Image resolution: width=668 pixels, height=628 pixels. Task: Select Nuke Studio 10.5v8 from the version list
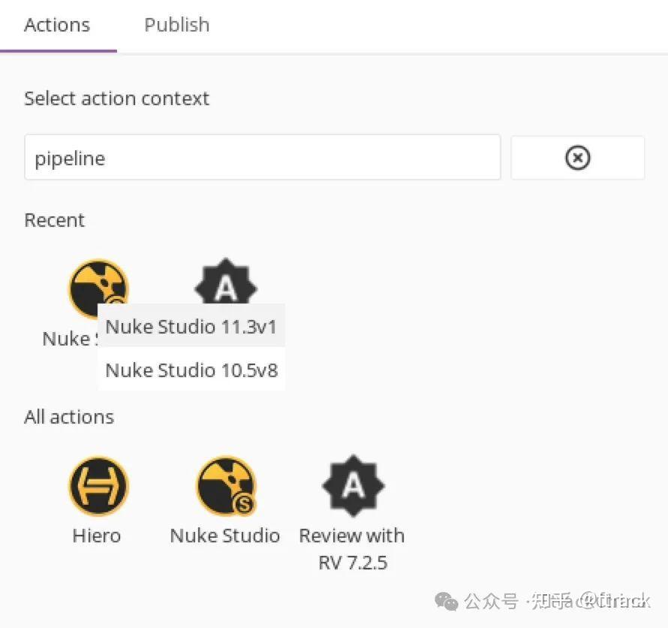coord(191,370)
